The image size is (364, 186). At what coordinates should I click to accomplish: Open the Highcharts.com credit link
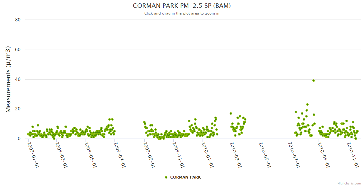(349, 183)
